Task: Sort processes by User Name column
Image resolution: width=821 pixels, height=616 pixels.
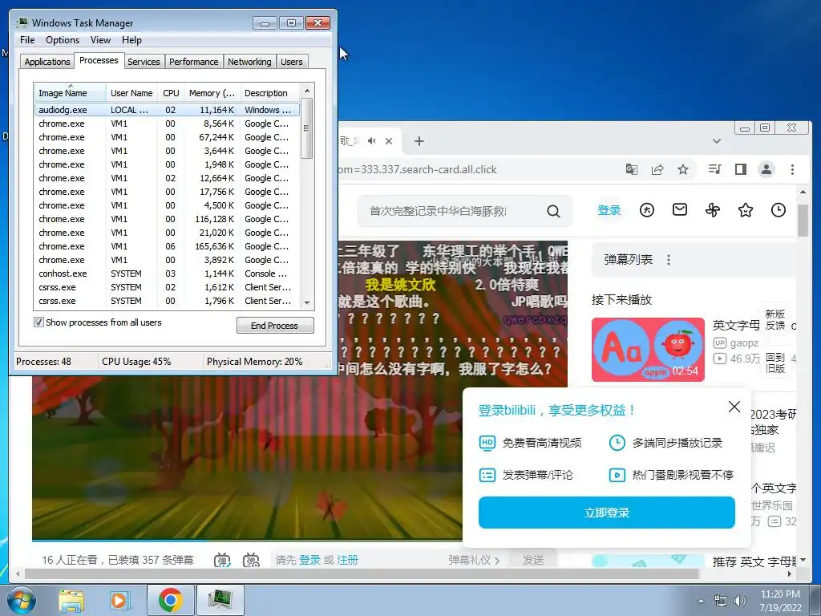Action: [x=132, y=93]
